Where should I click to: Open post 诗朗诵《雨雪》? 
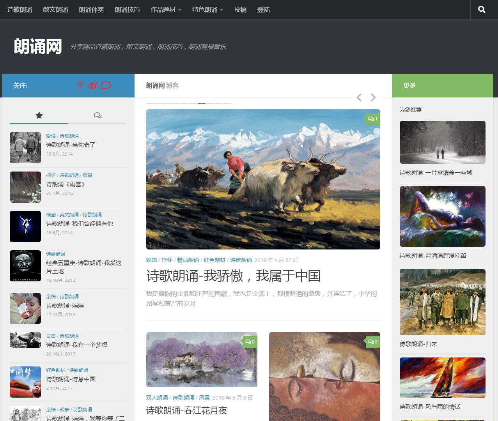(66, 184)
